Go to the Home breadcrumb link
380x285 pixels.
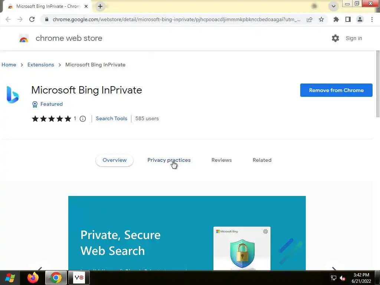(9, 65)
